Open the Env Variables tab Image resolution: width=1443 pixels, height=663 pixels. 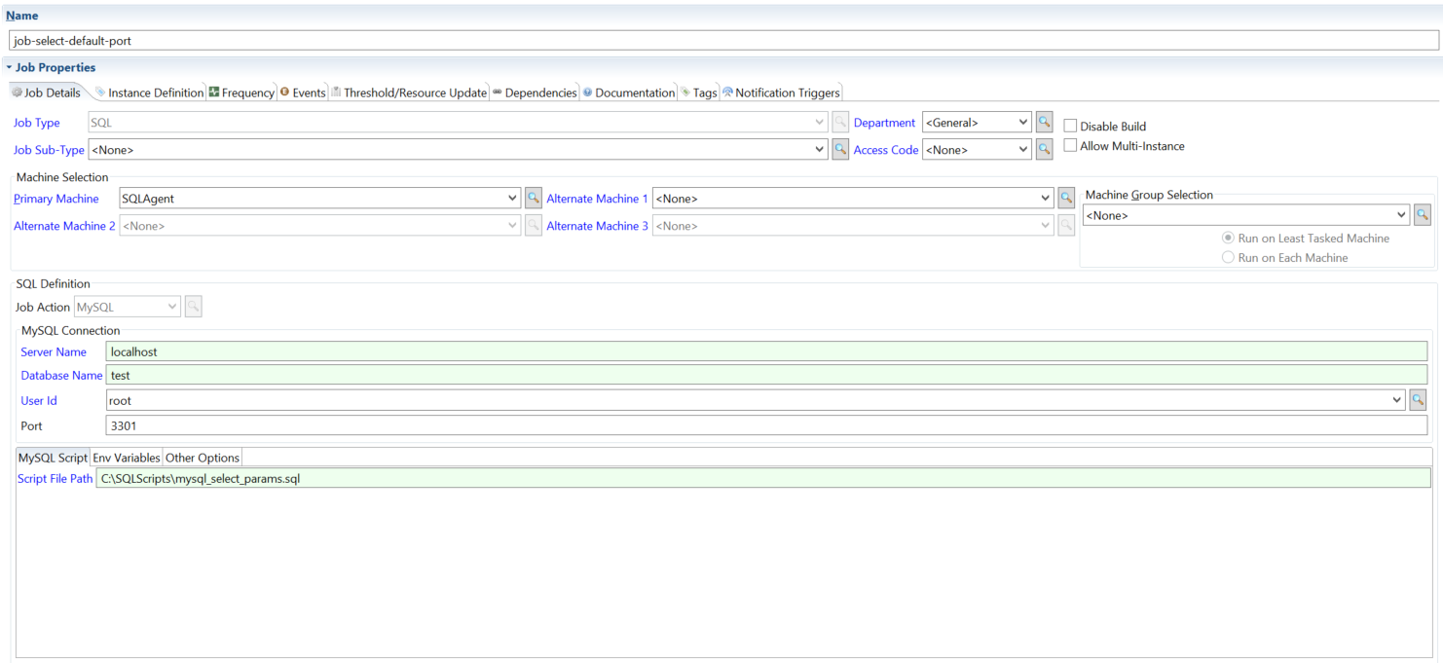(127, 458)
